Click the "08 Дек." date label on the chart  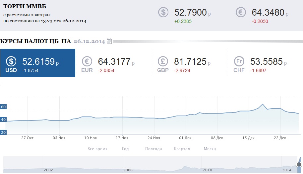(217, 138)
